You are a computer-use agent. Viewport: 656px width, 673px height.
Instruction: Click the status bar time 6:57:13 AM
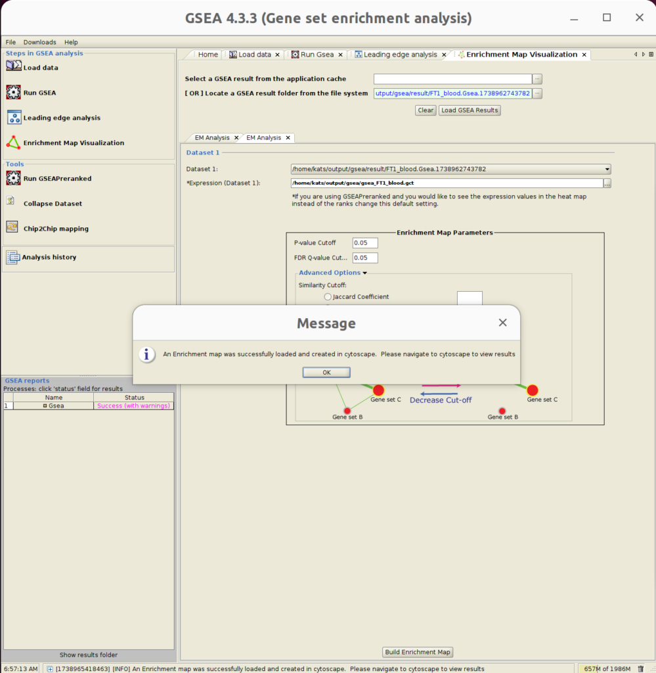click(20, 668)
